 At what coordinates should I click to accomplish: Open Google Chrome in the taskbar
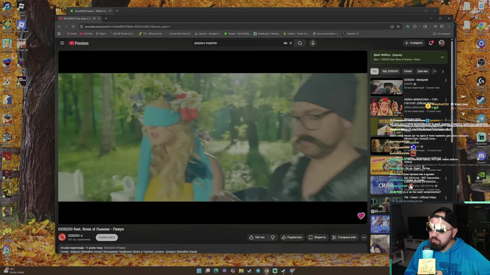coord(266,271)
